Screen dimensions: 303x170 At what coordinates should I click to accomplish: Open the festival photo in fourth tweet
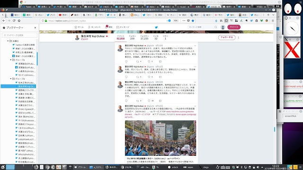tap(160, 138)
